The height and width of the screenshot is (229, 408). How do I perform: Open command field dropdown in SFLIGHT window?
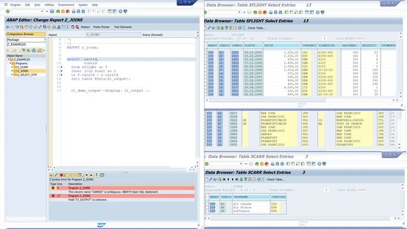[239, 12]
